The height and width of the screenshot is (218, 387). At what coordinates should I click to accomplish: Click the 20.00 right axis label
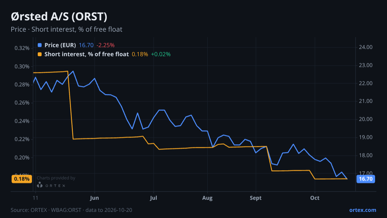(366, 119)
